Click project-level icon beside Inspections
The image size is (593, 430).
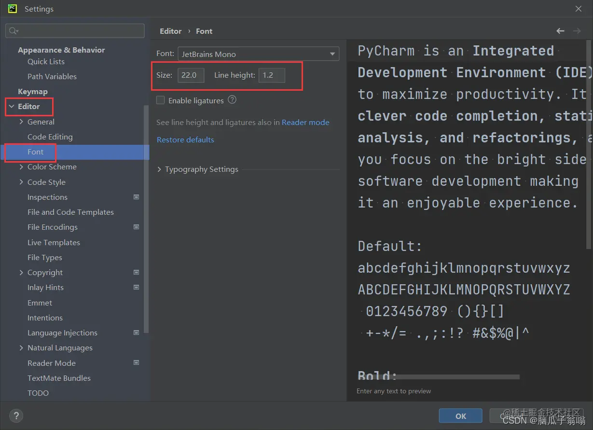[x=136, y=197]
